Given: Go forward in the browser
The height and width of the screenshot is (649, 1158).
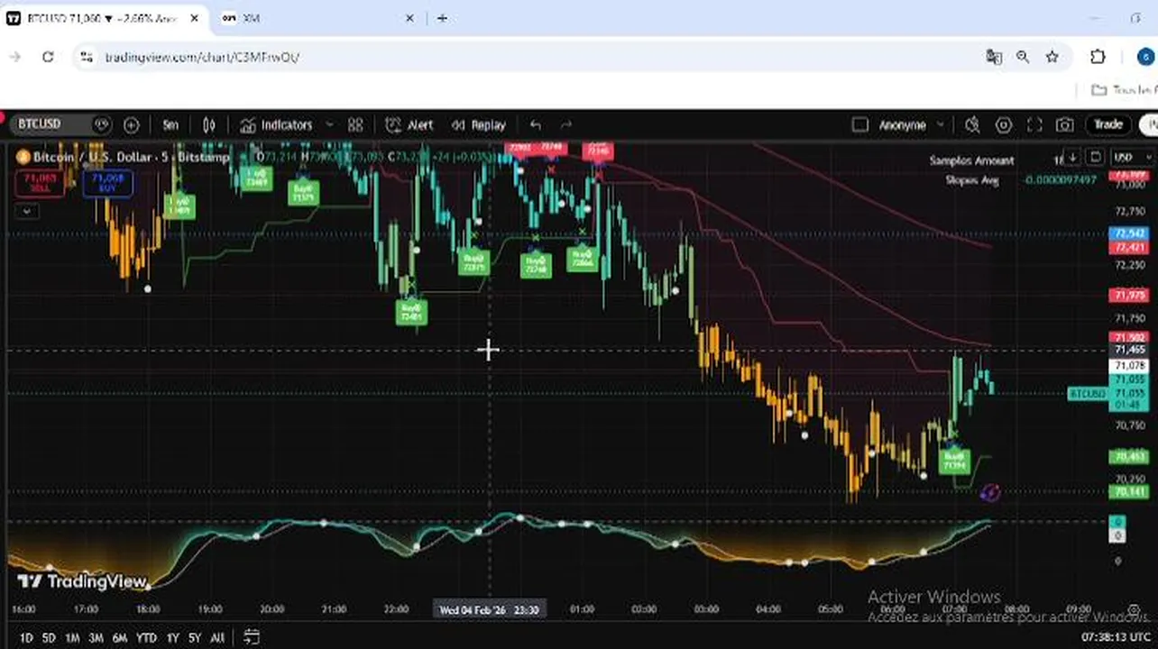Looking at the screenshot, I should (14, 57).
